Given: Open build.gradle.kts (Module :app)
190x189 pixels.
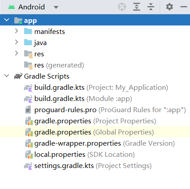Looking at the screenshot, I should coord(83,99).
